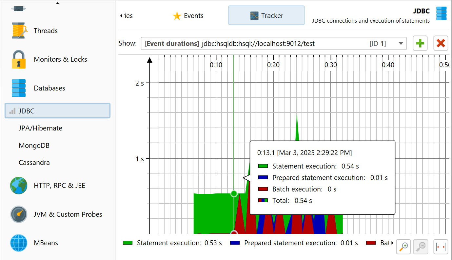Viewport: 452px width, 260px height.
Task: Click the green plus add graph button
Action: (x=420, y=43)
